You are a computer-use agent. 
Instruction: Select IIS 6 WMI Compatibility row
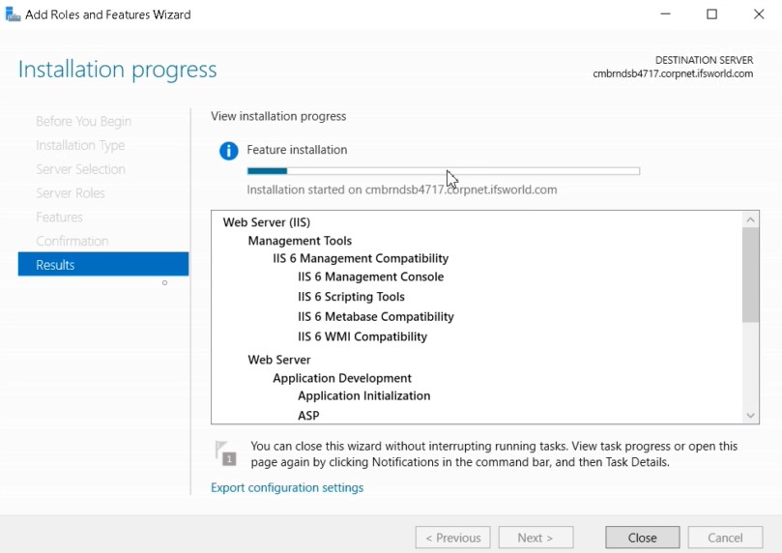pyautogui.click(x=362, y=336)
